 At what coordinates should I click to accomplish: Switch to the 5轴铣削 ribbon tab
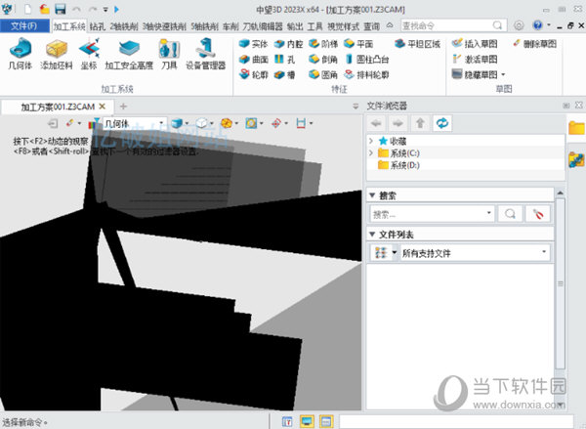point(204,26)
